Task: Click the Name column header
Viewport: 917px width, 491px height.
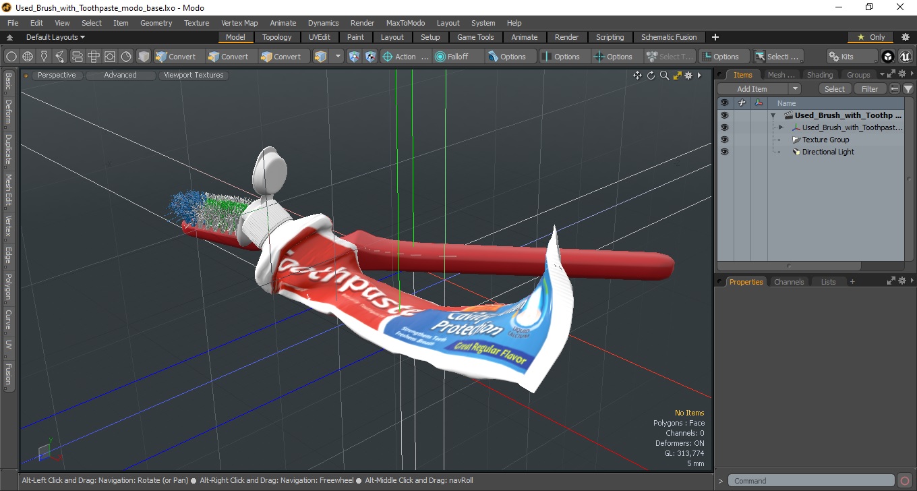Action: click(786, 103)
